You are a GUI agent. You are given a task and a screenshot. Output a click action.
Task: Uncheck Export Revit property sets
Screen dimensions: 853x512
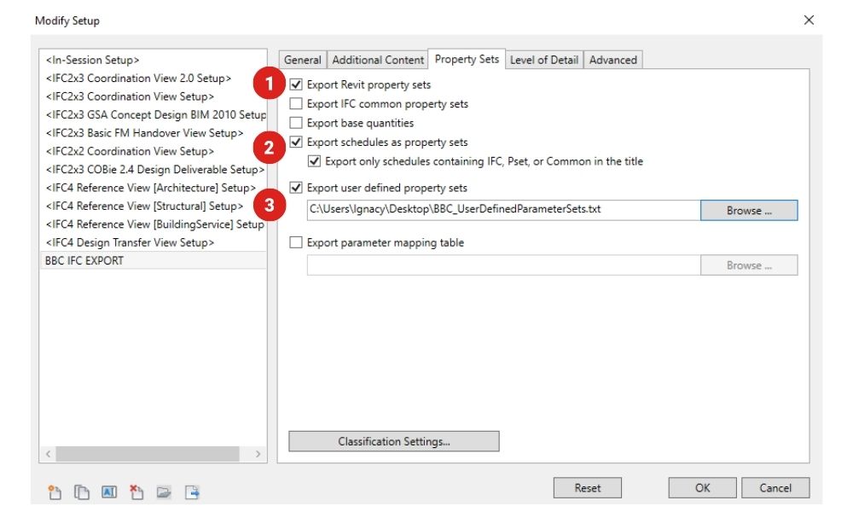pyautogui.click(x=296, y=84)
